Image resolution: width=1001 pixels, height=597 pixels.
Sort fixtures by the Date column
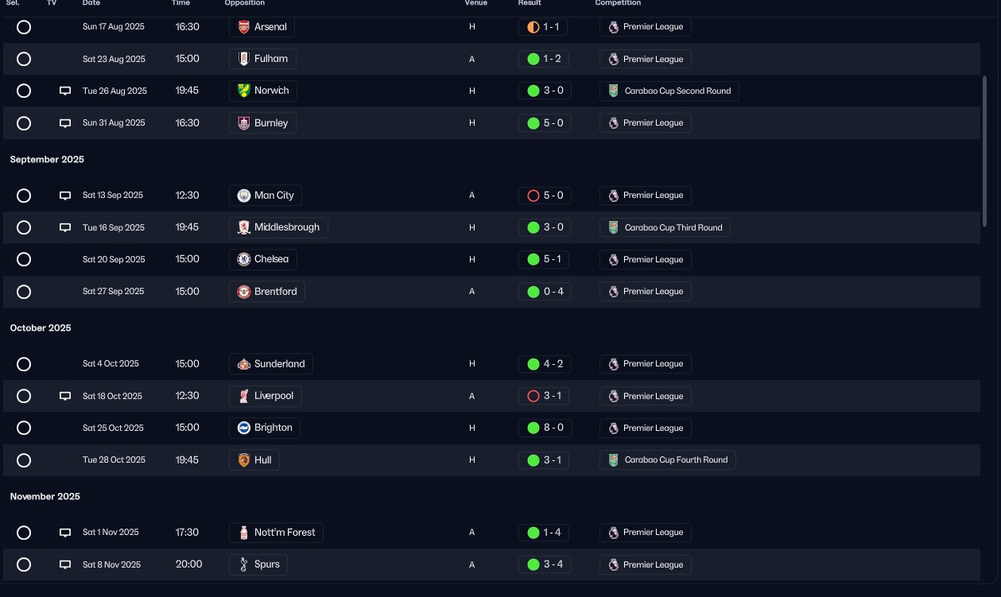pos(91,3)
